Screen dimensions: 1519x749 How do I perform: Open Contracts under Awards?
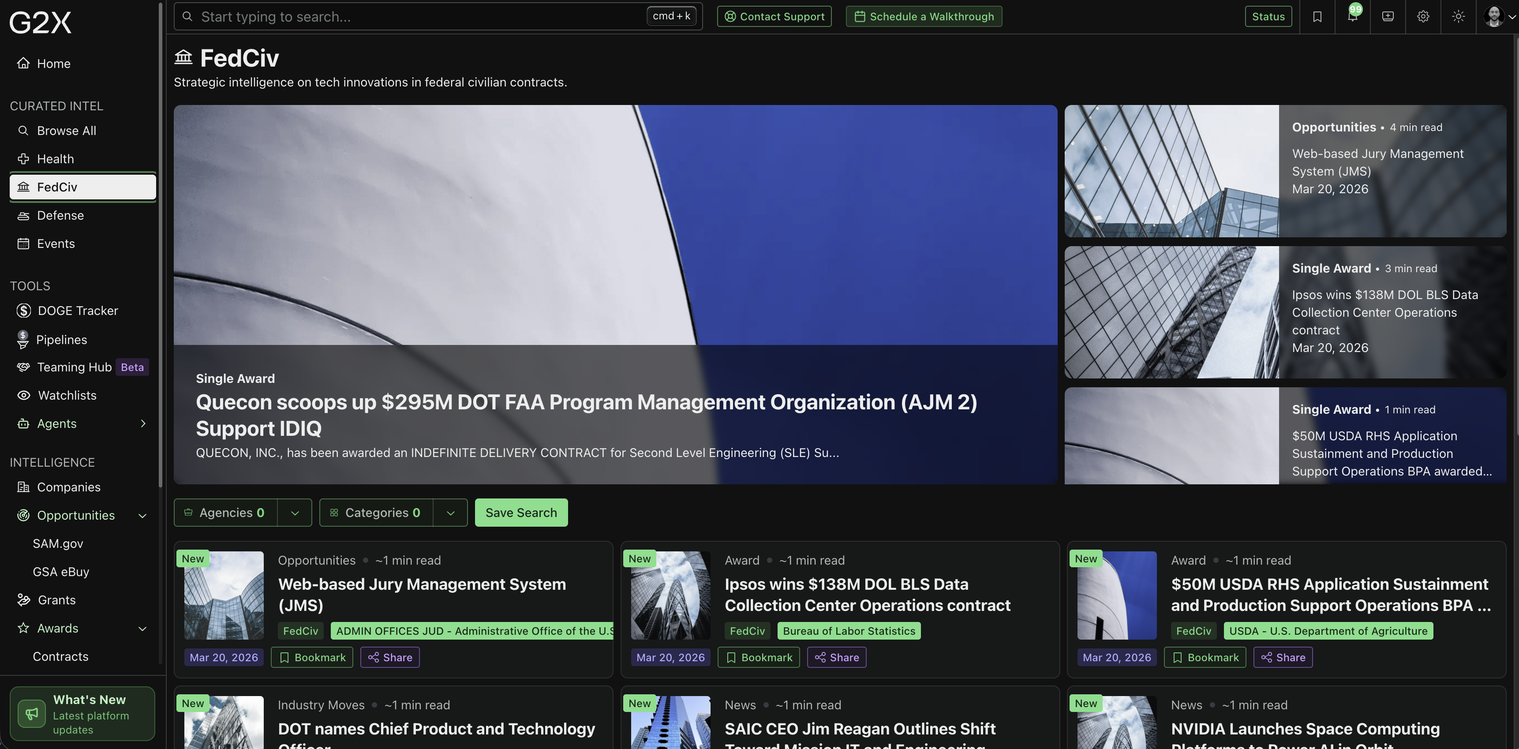click(60, 657)
